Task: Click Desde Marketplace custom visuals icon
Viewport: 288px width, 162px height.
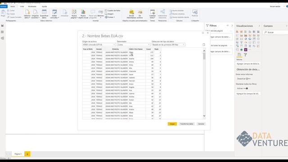Action: (131, 14)
